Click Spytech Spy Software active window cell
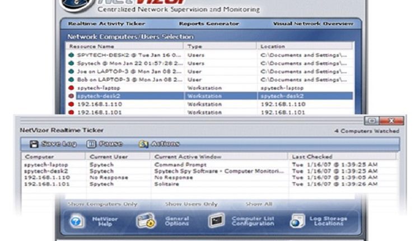Screen dimensions: 420x241 point(219,171)
